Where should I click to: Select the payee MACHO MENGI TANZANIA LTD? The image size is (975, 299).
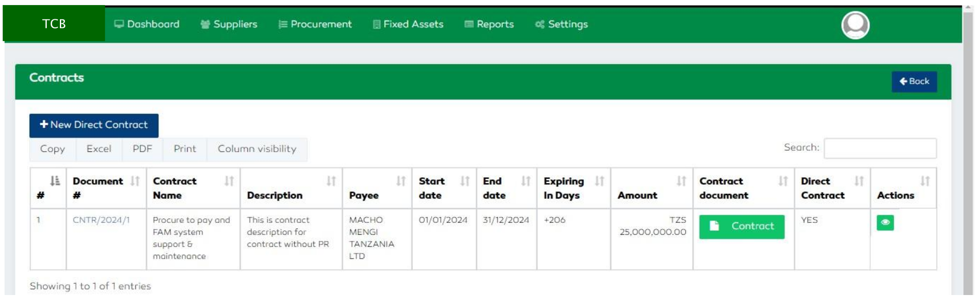(x=371, y=238)
